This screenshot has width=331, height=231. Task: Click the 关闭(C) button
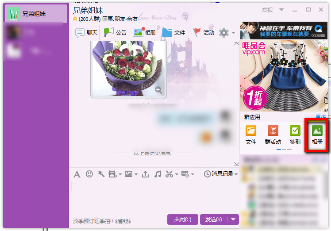click(183, 219)
